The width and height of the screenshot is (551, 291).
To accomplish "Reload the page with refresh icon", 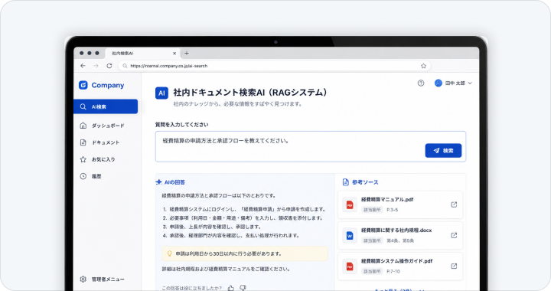I will (x=109, y=66).
